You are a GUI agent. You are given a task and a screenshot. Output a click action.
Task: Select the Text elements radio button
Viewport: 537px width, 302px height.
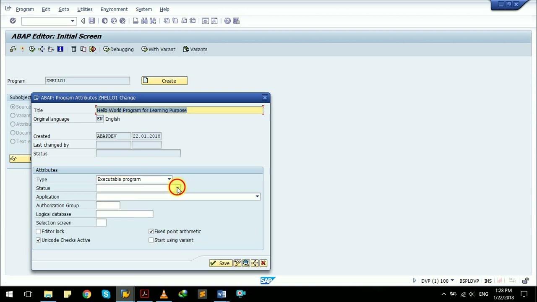[13, 141]
